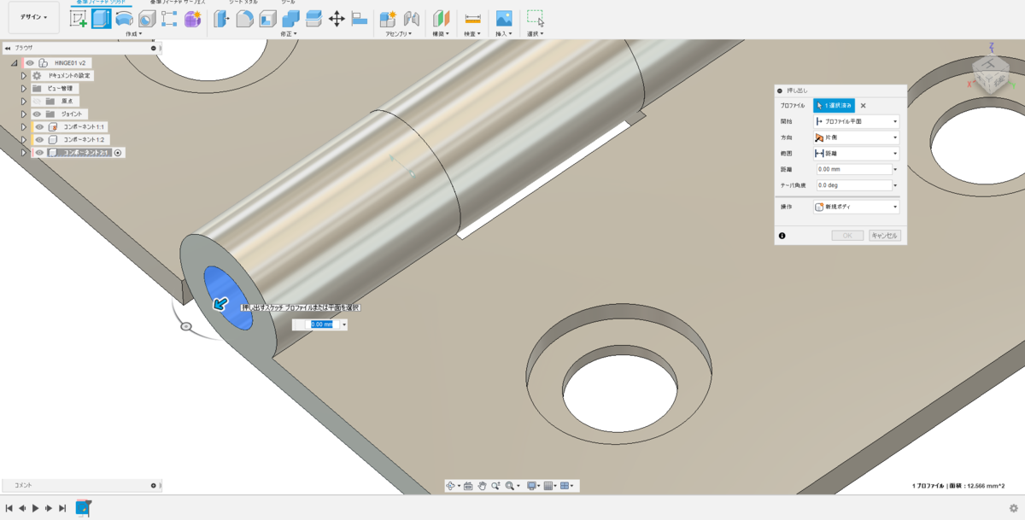Toggle visibility of the 原点 folder

point(38,101)
